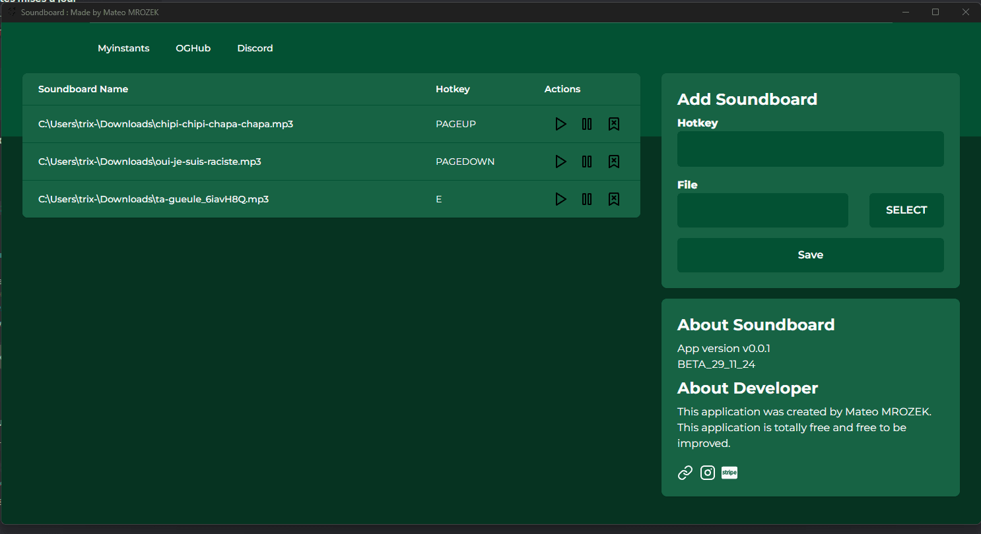The width and height of the screenshot is (981, 534).
Task: Open the Myinstants menu item
Action: click(123, 48)
